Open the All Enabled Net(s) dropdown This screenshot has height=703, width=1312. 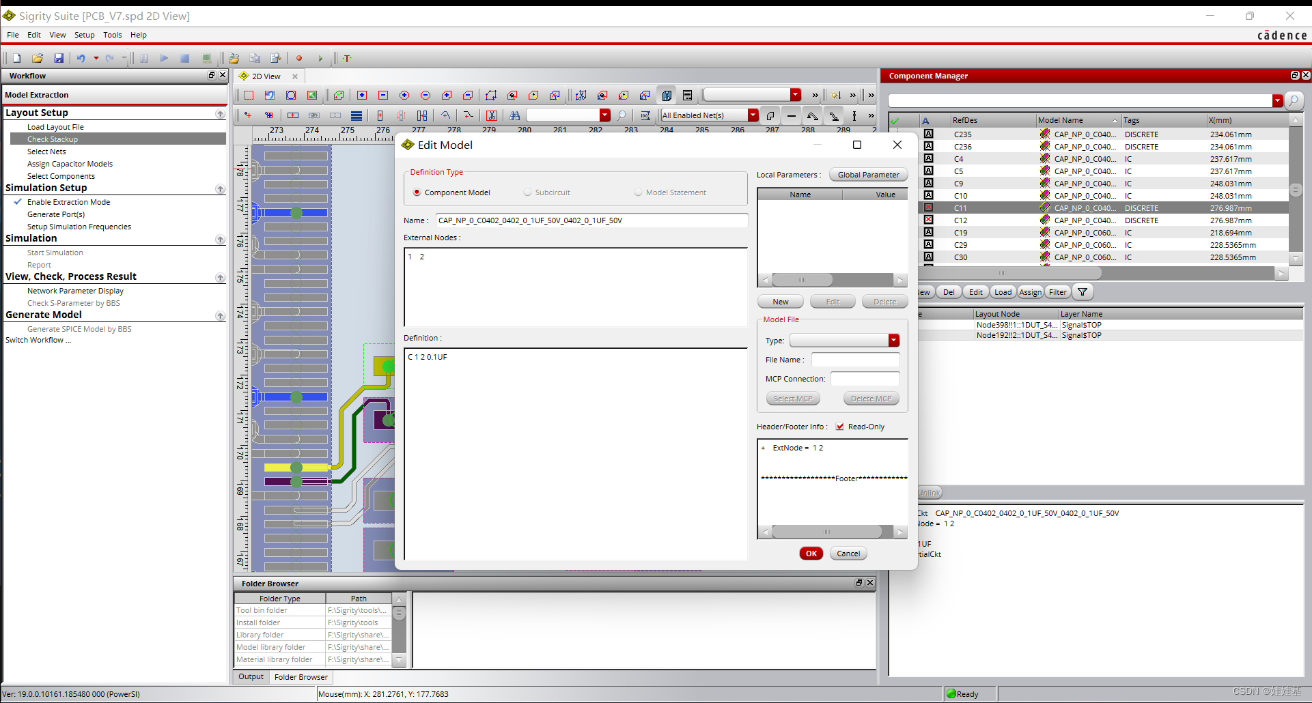[753, 115]
